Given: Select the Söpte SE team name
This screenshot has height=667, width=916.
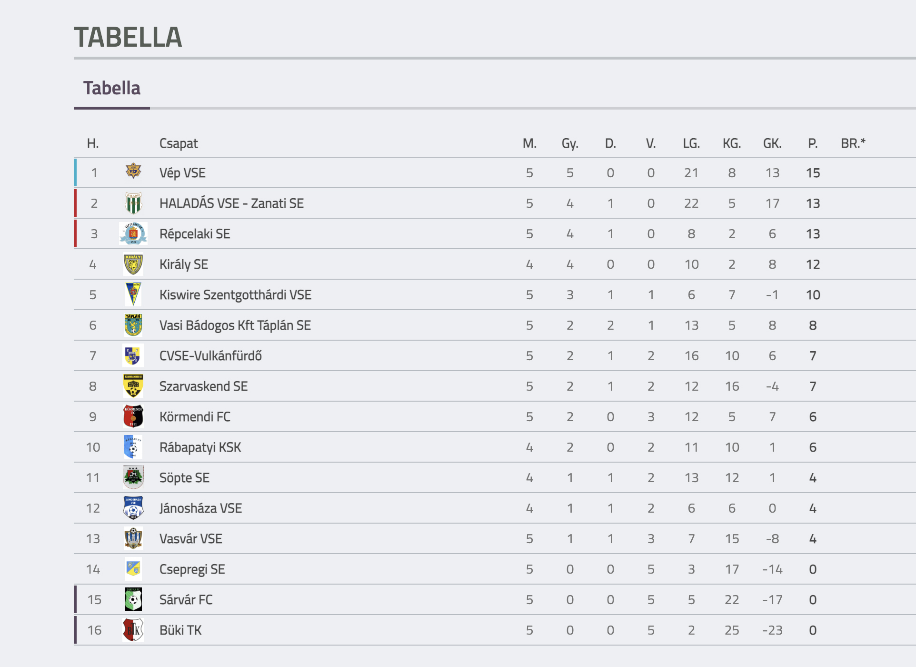Looking at the screenshot, I should point(184,478).
